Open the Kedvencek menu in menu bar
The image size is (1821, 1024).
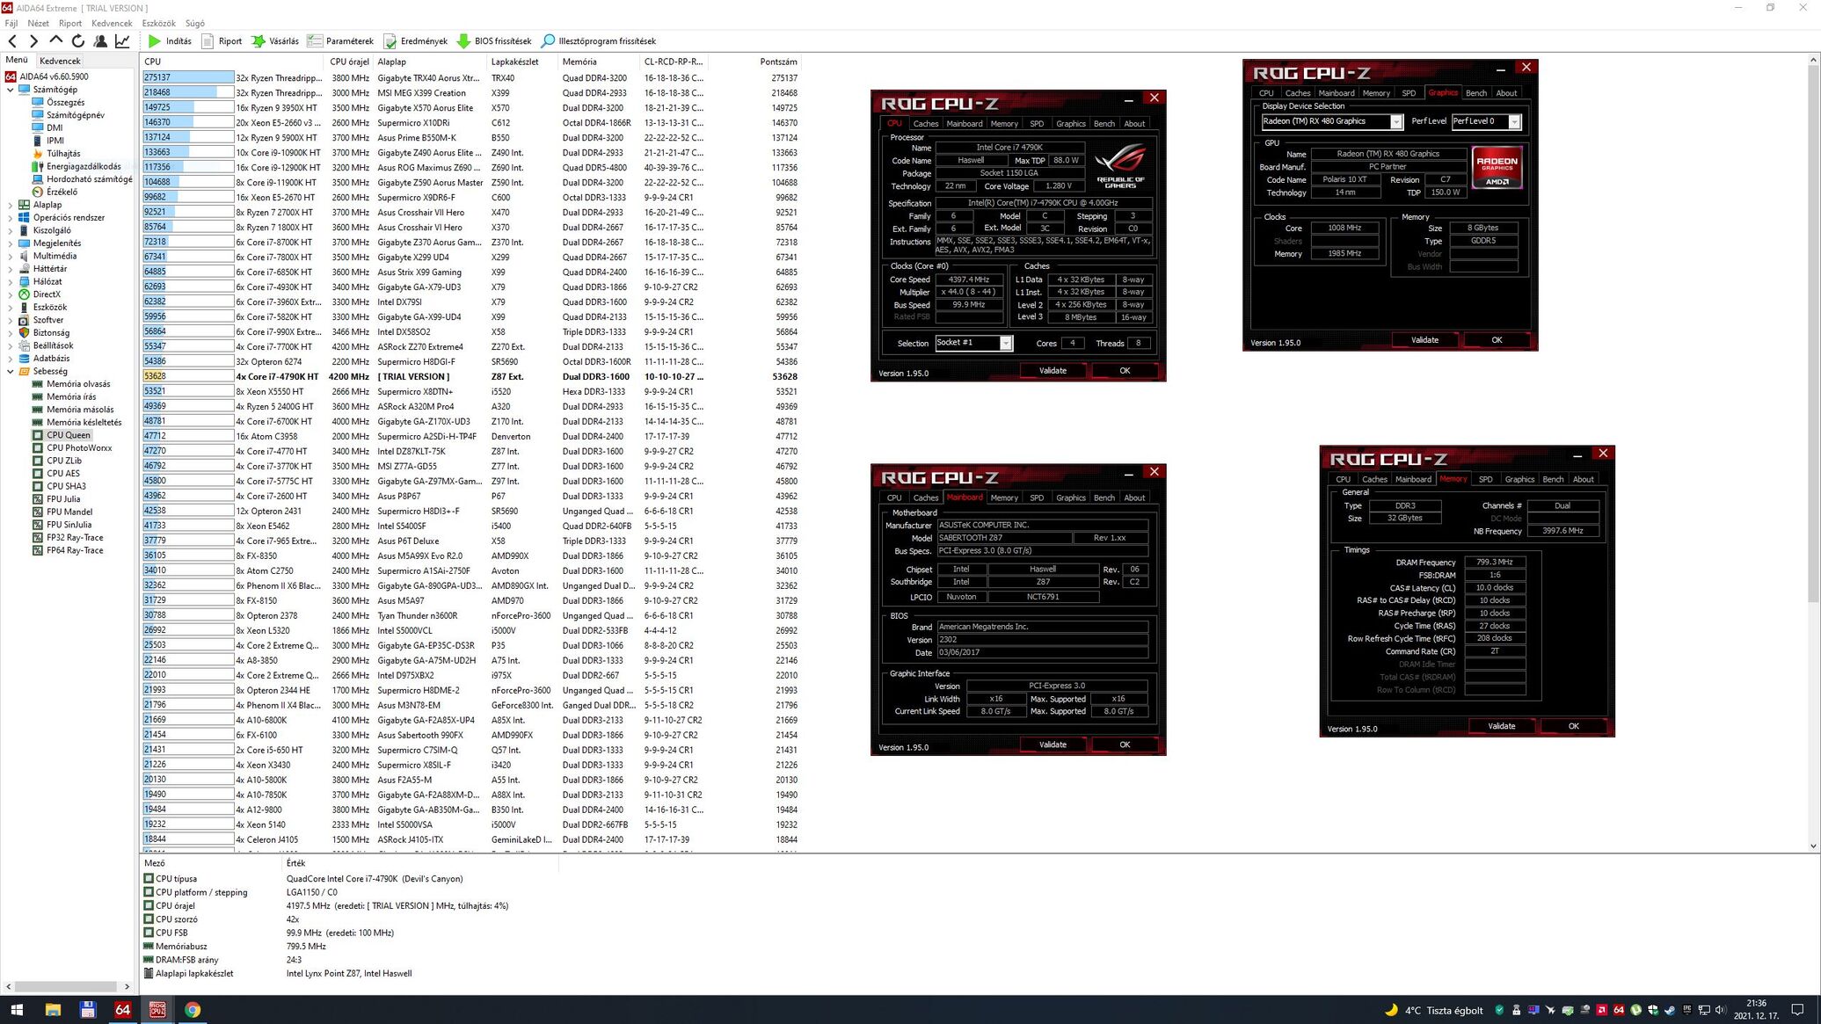[x=112, y=24]
